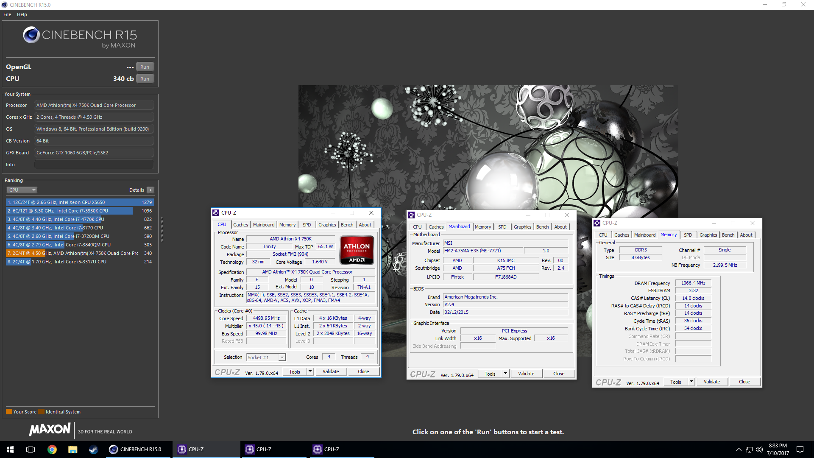Run the CPU benchmark

[x=145, y=79]
